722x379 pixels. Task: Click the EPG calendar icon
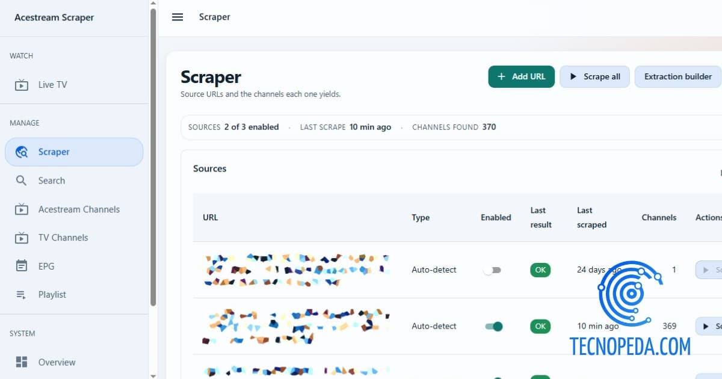[x=22, y=266]
